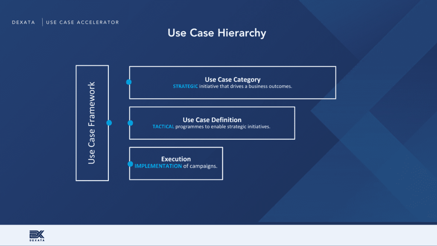Screen dimensions: 437x246
Task: Select the USE CASE ACCELERATOR header label
Action: [x=82, y=22]
